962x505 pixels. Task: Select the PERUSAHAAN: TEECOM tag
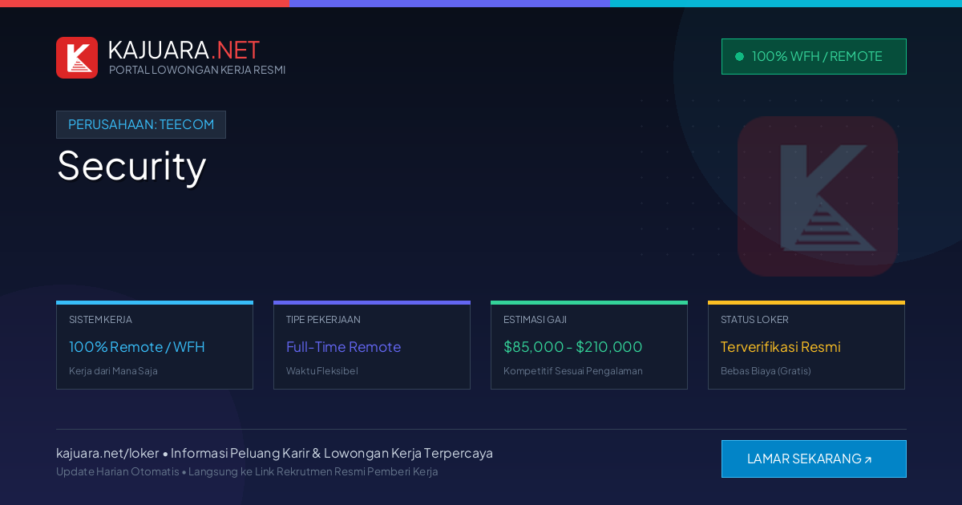[x=141, y=125]
